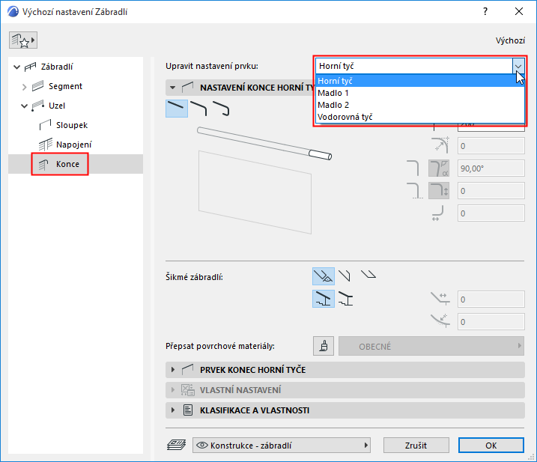Screen dimensions: 537x462
Task: Select first stair connection toggle icon
Action: (324, 299)
